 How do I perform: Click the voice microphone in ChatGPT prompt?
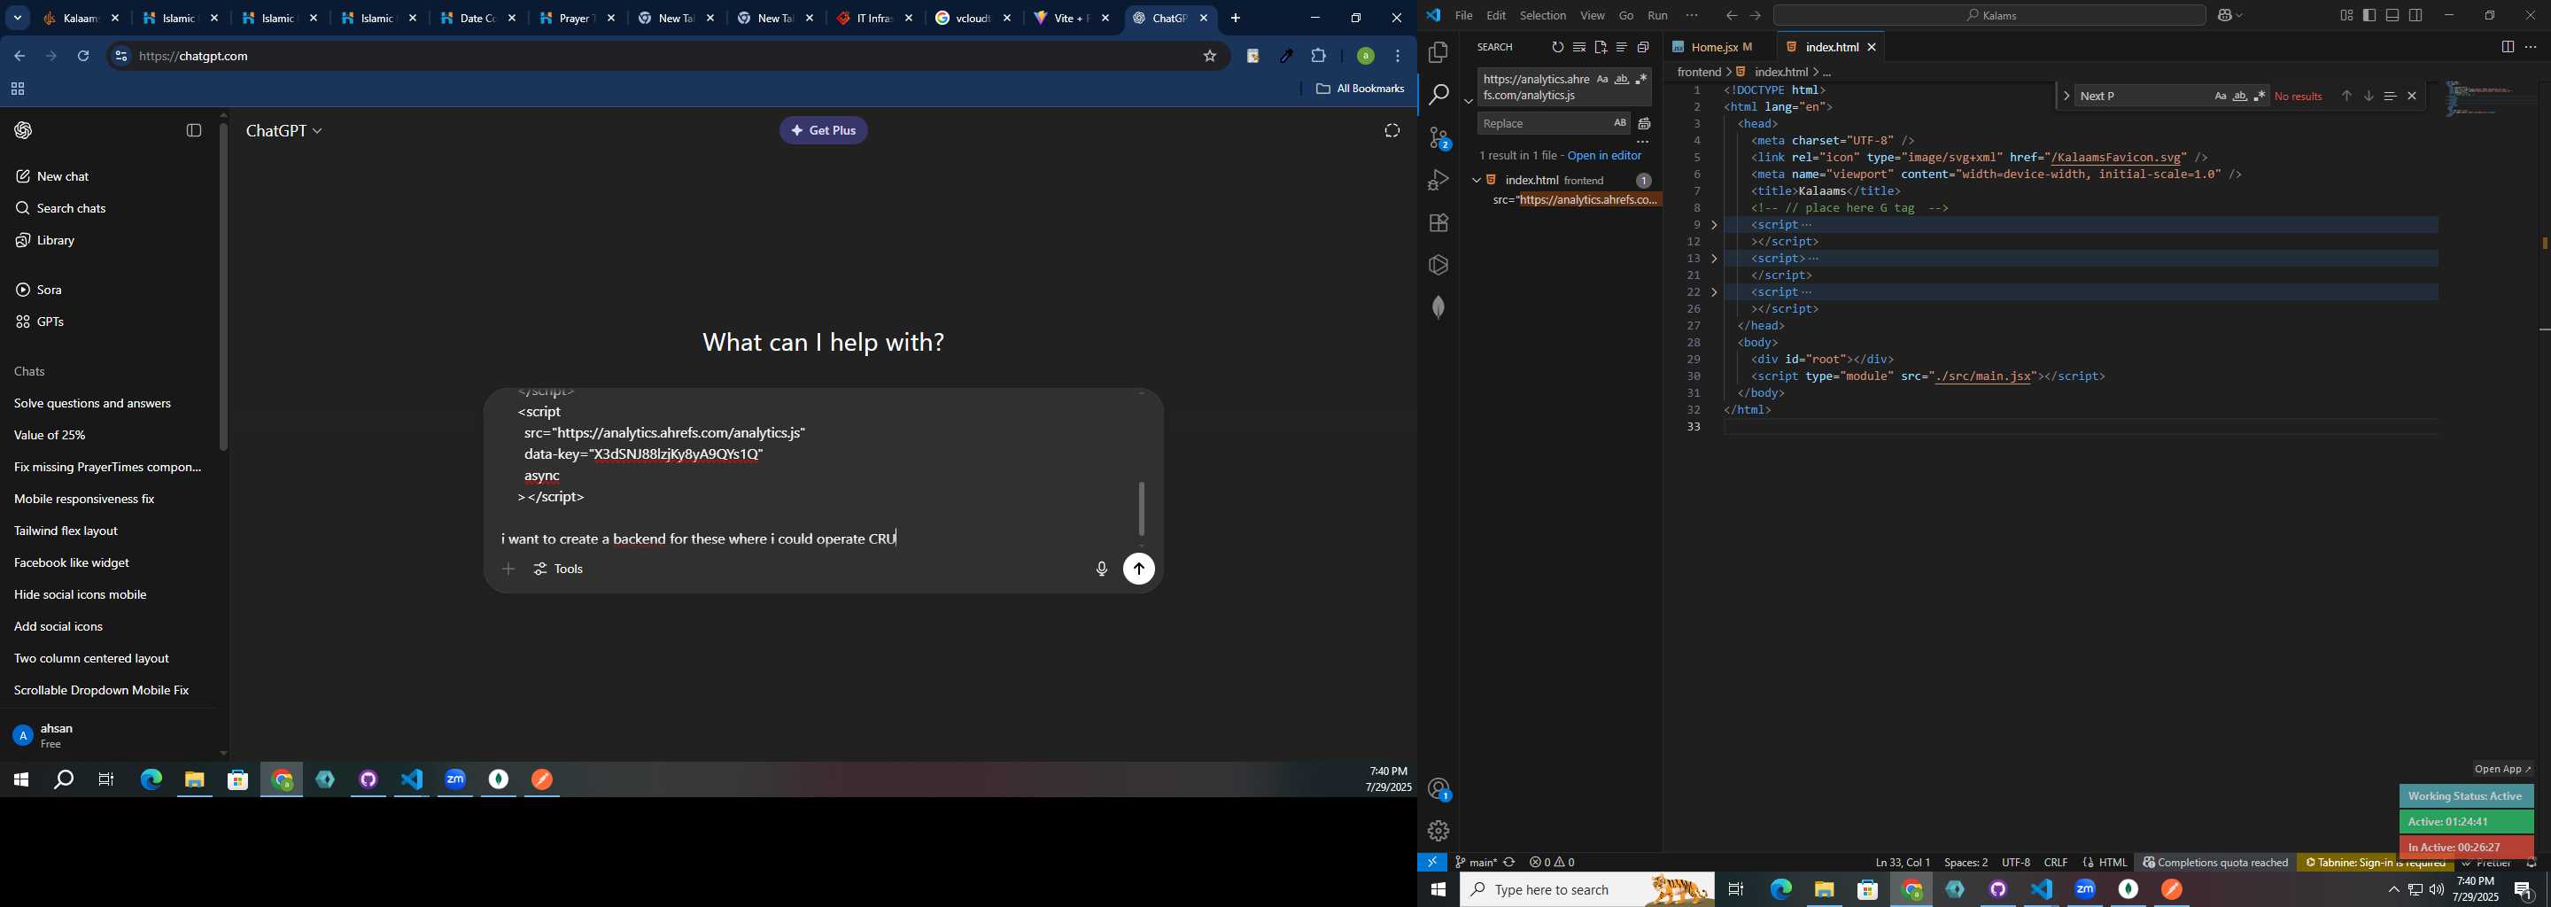[1101, 570]
